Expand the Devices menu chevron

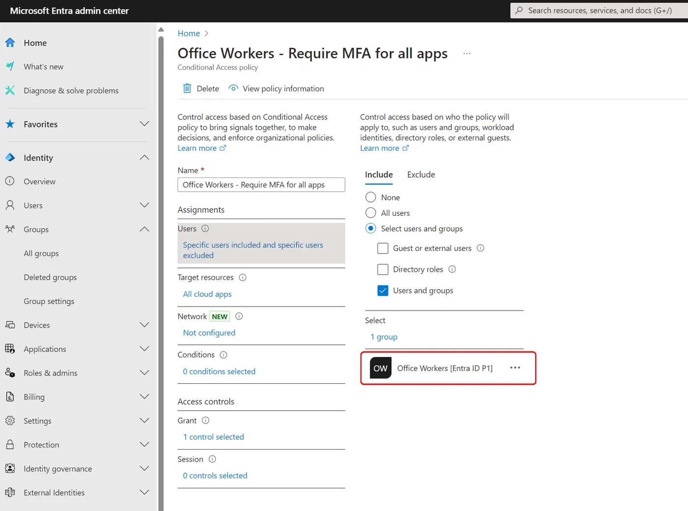(144, 325)
